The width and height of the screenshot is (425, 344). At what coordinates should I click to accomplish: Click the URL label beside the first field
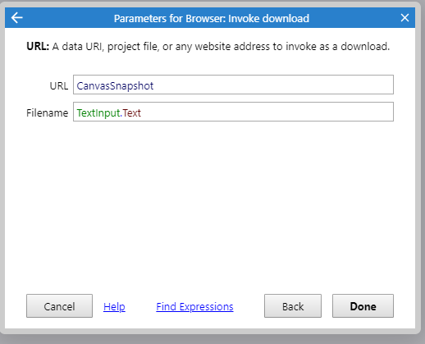59,86
